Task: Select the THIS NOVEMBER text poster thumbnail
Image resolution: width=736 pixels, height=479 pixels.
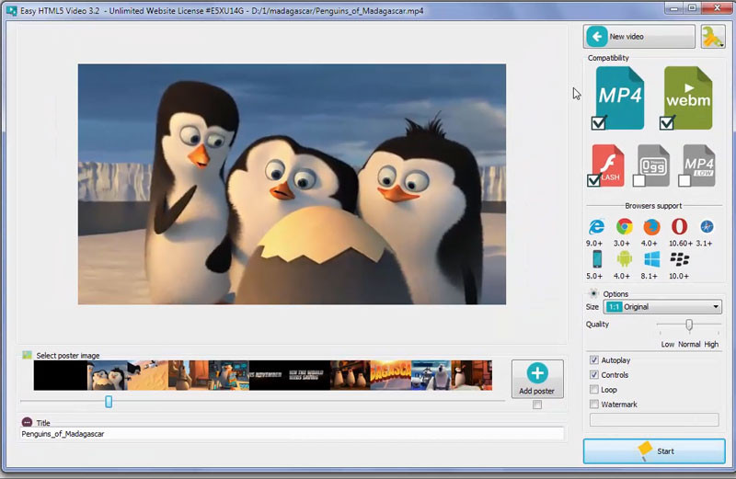Action: 270,375
